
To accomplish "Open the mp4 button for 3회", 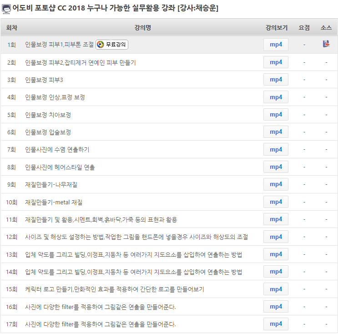I will pyautogui.click(x=276, y=80).
